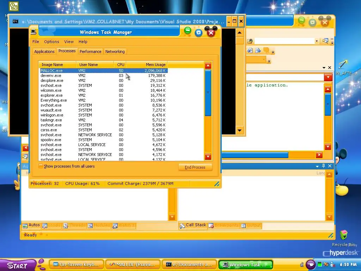
Task: Open the Recycle Bin desktop icon
Action: tap(343, 235)
